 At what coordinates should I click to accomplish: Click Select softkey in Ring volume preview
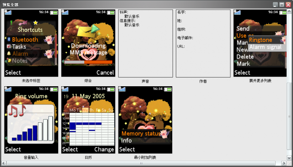[13, 149]
